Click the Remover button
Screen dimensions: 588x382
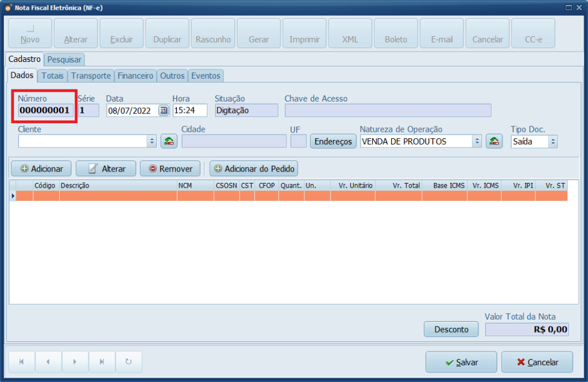pos(170,169)
